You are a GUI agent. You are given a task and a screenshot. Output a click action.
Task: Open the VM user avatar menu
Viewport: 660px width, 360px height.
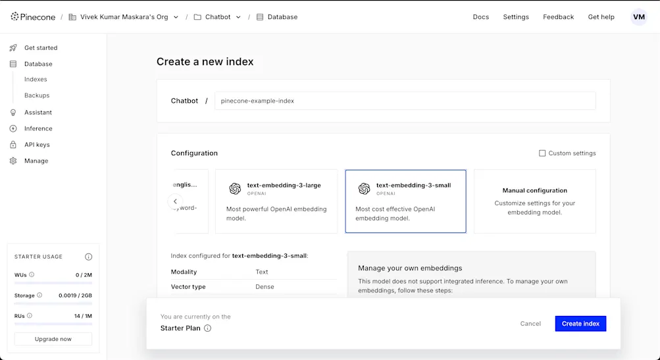click(x=638, y=17)
